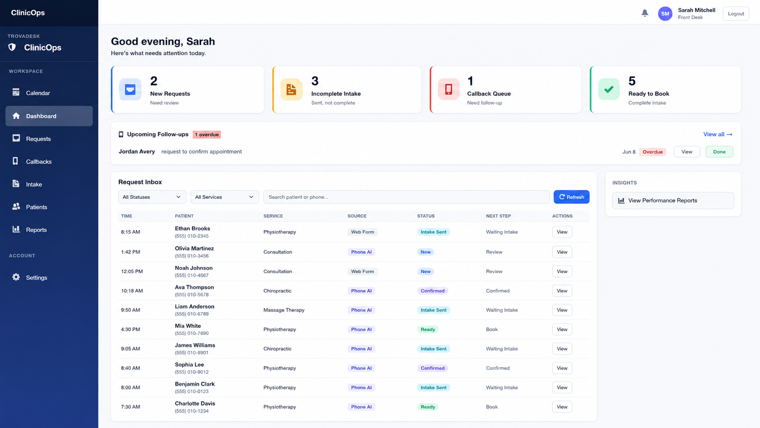Open Settings under Account

pos(49,277)
